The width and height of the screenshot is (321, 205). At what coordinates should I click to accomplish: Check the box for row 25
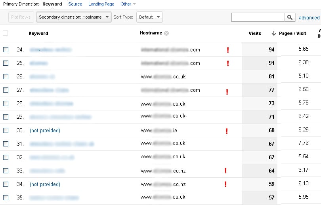6,63
